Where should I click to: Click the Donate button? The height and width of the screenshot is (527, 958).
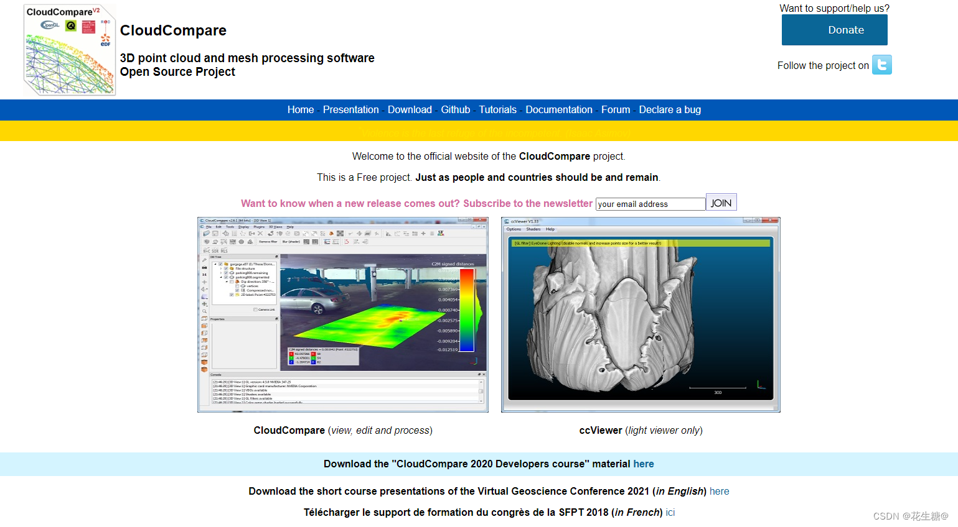[835, 30]
